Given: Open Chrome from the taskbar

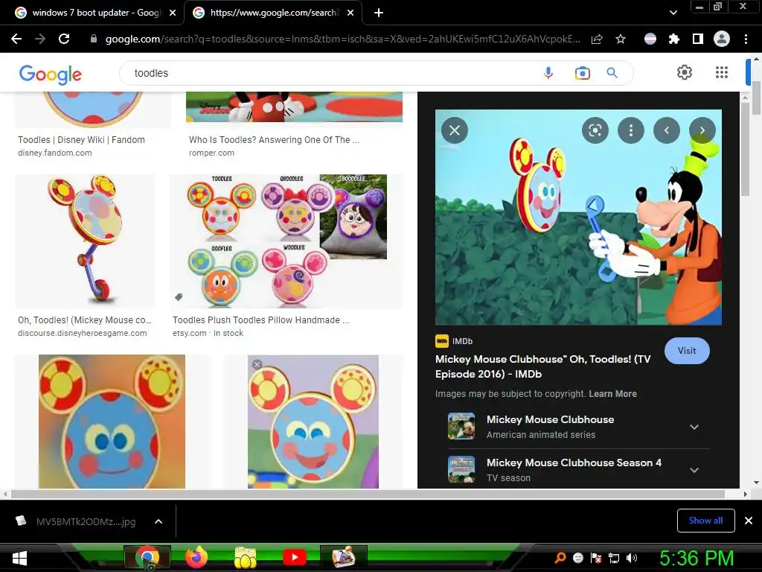Looking at the screenshot, I should tap(147, 557).
